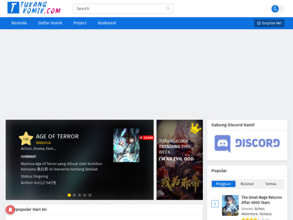Click the 7.00 star rating badge
293x220 pixels.
[x=26, y=139]
